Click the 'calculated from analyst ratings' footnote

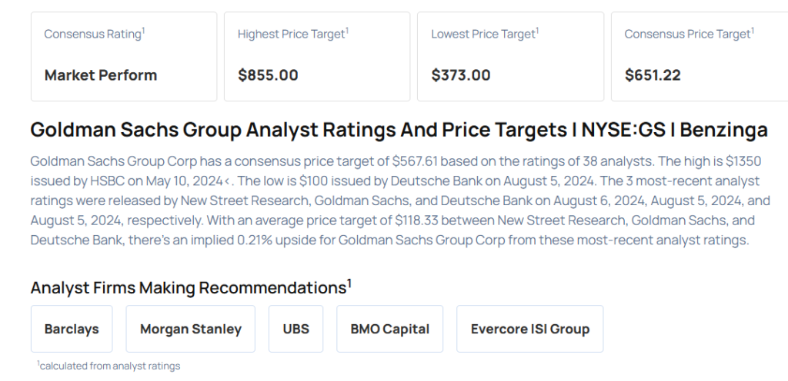(x=109, y=366)
